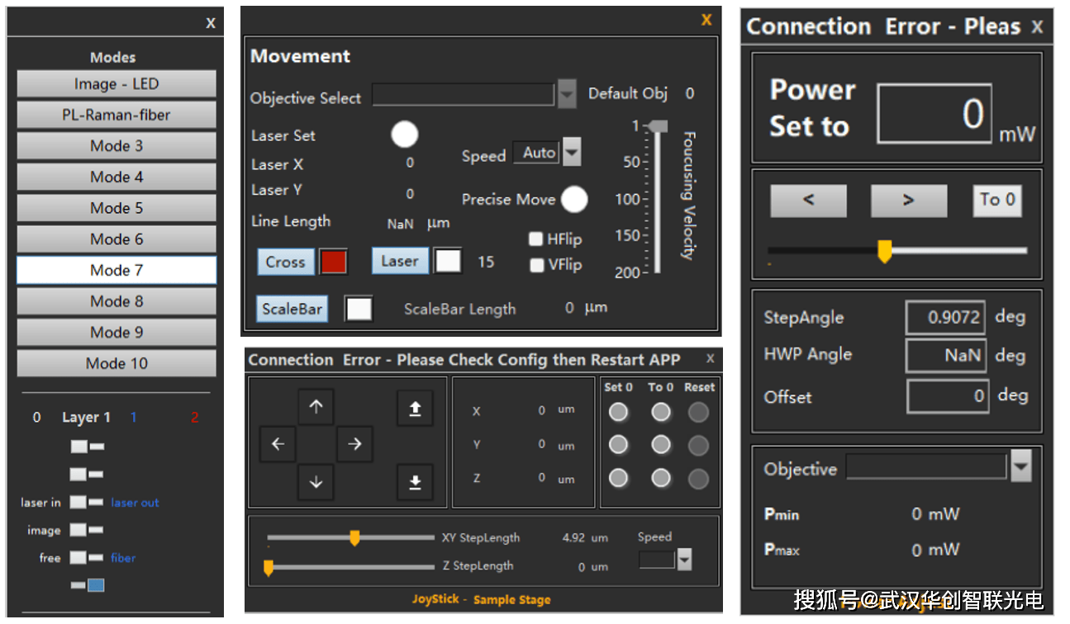Switch to PL-Raman-fiber mode
The image size is (1070, 624).
[x=117, y=115]
